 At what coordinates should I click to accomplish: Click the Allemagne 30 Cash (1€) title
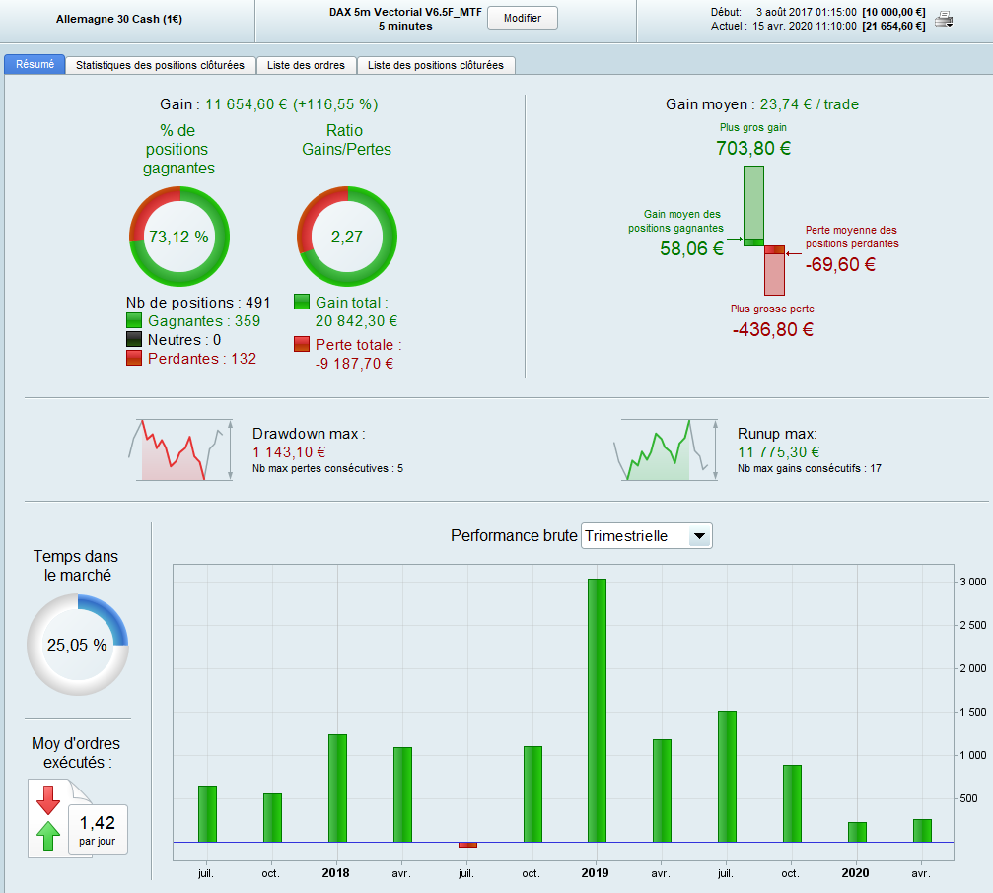pyautogui.click(x=119, y=19)
